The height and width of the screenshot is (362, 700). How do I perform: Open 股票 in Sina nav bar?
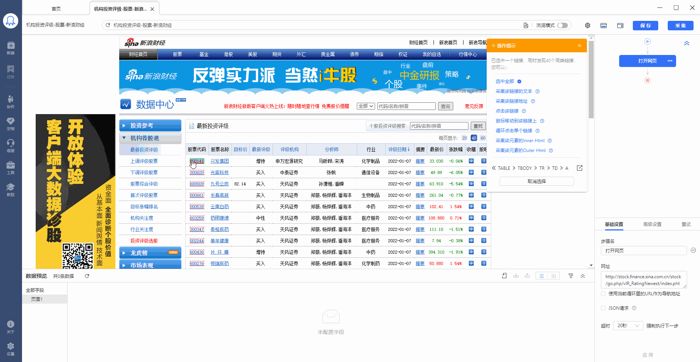point(177,55)
